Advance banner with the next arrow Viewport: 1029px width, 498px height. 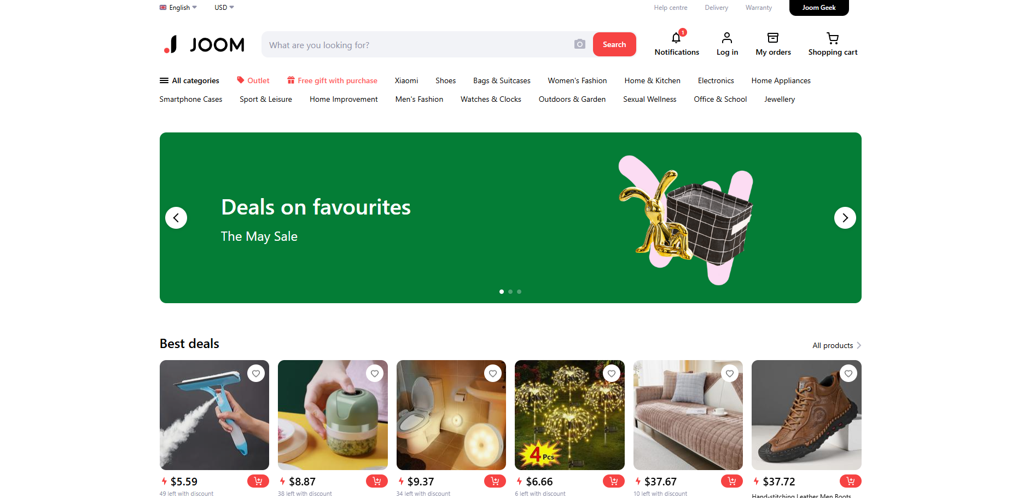click(845, 218)
